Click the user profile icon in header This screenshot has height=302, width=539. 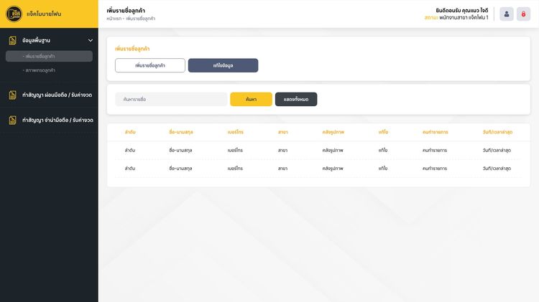tap(507, 14)
